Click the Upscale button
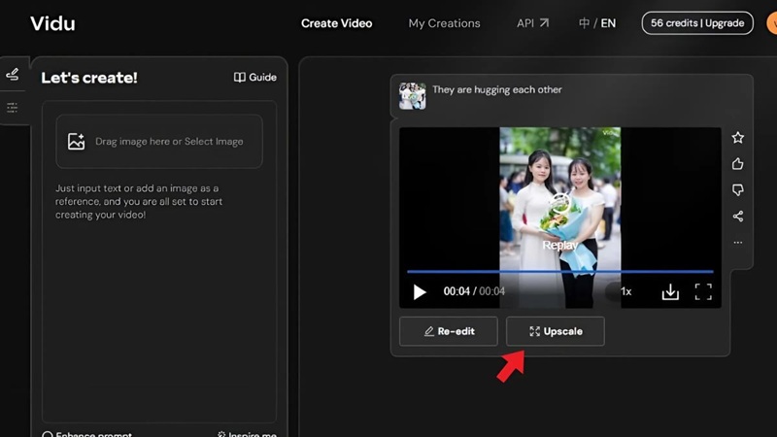The width and height of the screenshot is (777, 437). (x=555, y=331)
